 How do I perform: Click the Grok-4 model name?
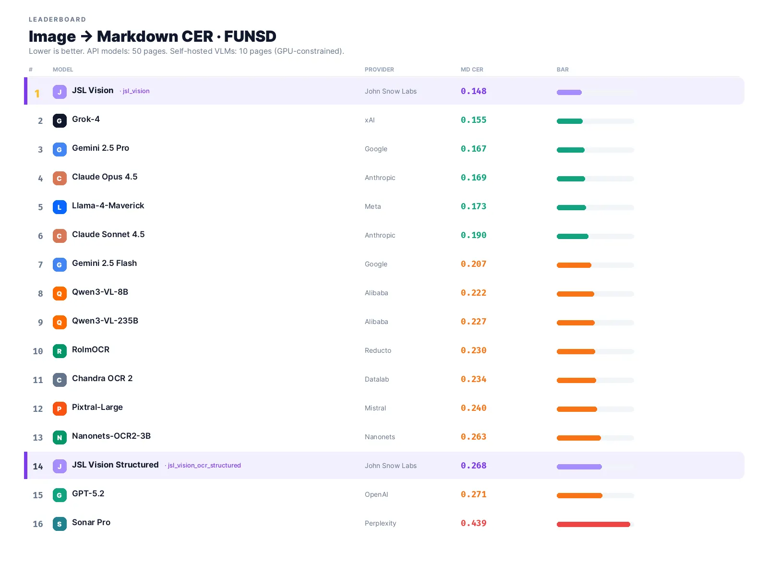pyautogui.click(x=86, y=119)
